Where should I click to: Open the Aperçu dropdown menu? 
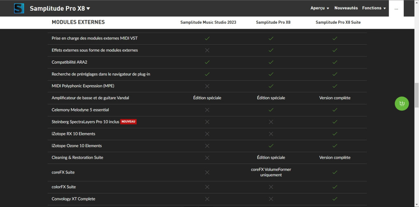pos(320,8)
